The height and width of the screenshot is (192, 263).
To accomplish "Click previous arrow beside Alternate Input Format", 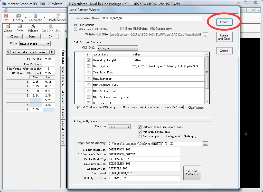I will point(8,52).
